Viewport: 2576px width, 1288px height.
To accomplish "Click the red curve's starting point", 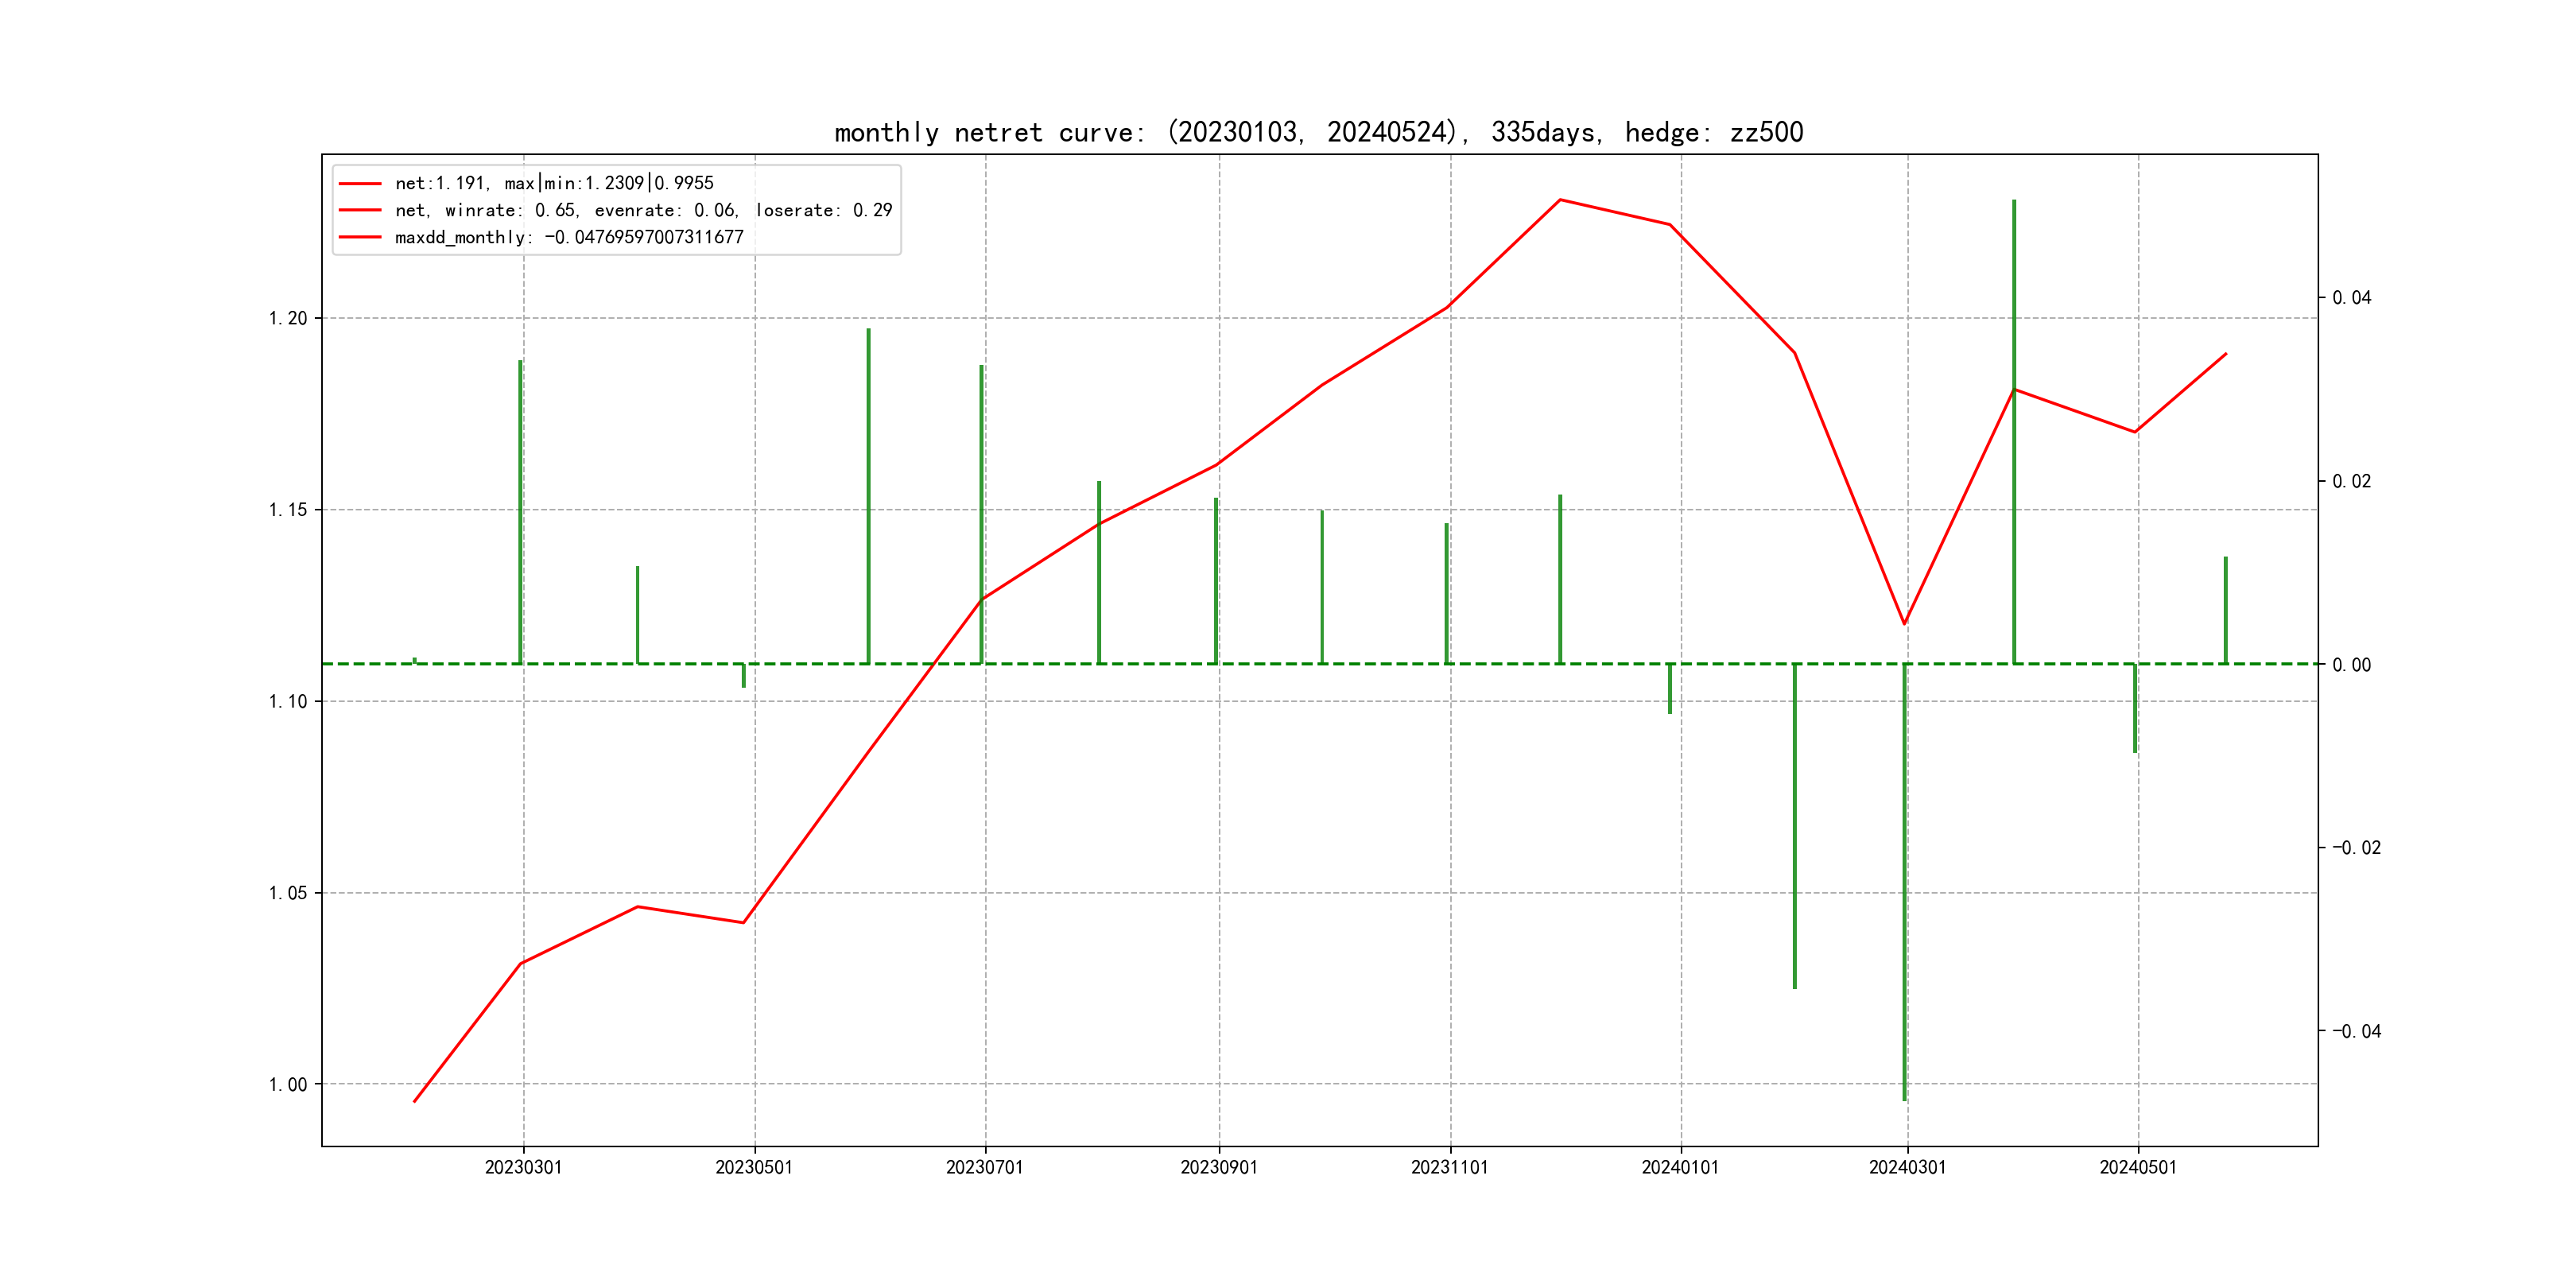I will (x=414, y=1101).
